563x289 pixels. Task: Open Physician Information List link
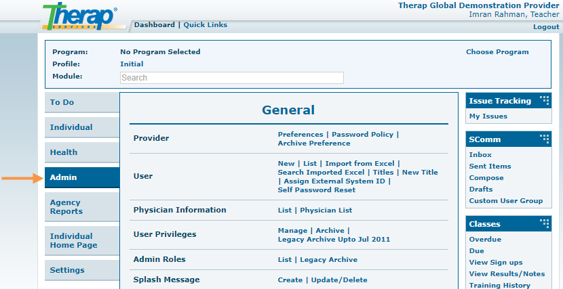(x=285, y=210)
